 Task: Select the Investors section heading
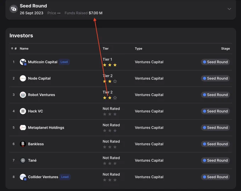(21, 36)
